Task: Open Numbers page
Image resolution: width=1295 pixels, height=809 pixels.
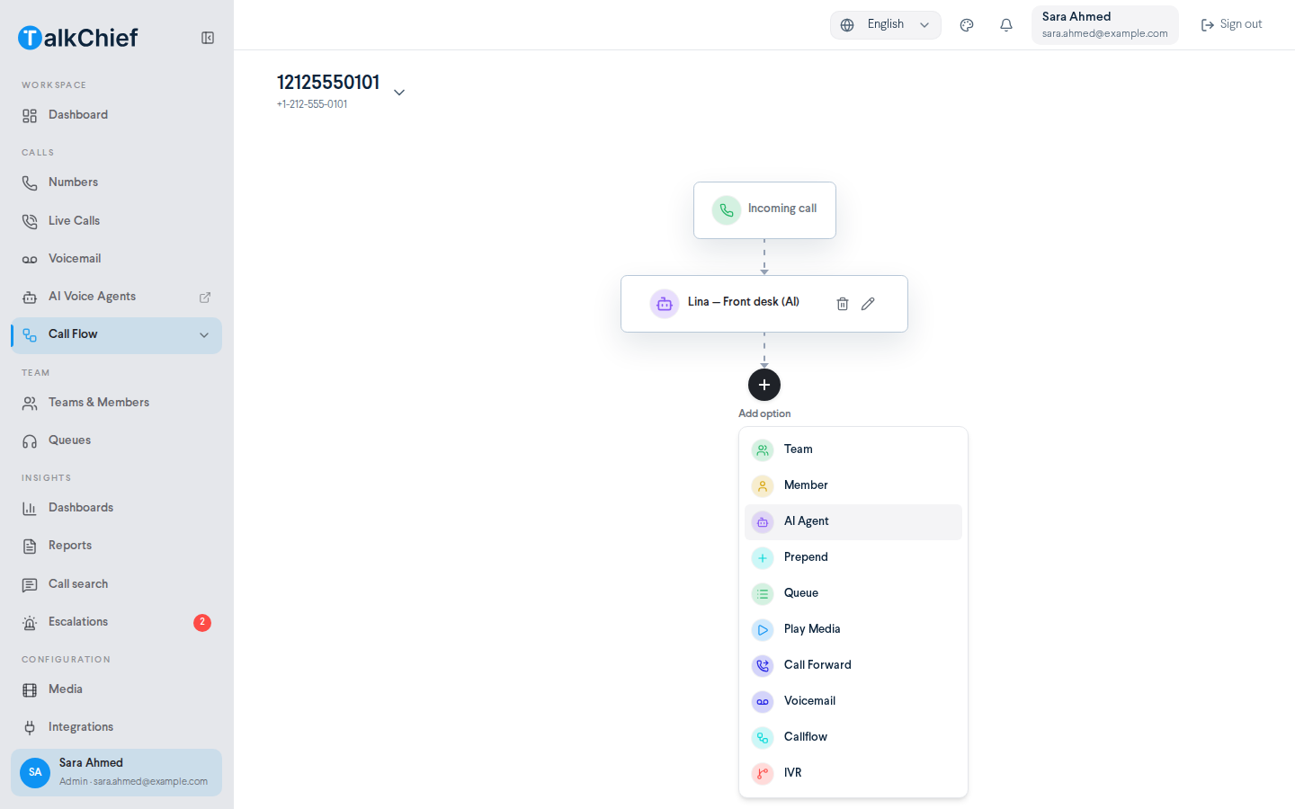Action: click(x=116, y=182)
